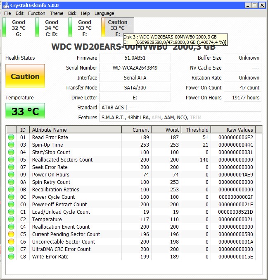
Task: Click the 'Seek Error Rate' attribute name
Action: tap(50, 167)
